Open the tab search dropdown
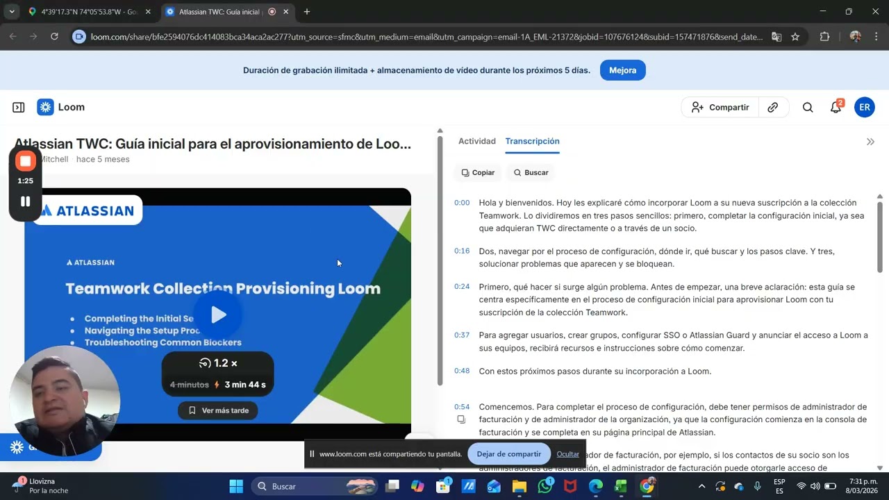Screen dimensions: 889x500 (x=12, y=12)
